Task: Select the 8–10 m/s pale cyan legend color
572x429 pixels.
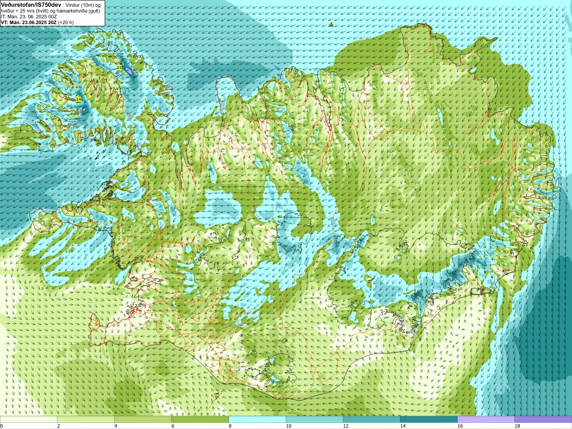Action: (x=257, y=420)
